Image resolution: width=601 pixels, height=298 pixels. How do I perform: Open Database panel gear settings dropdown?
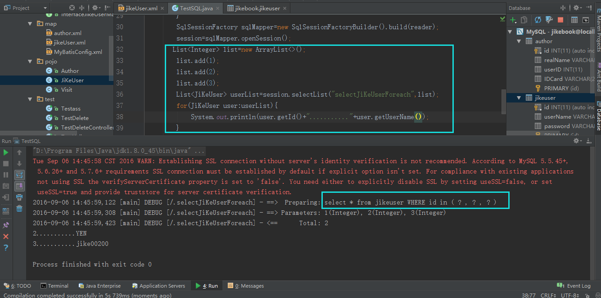click(x=578, y=8)
